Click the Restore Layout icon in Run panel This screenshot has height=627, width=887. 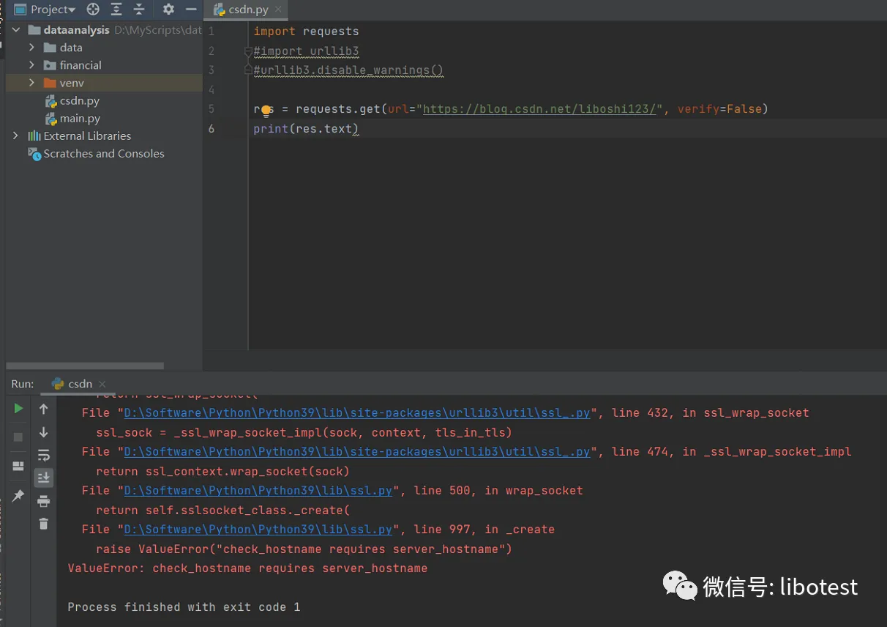tap(18, 466)
